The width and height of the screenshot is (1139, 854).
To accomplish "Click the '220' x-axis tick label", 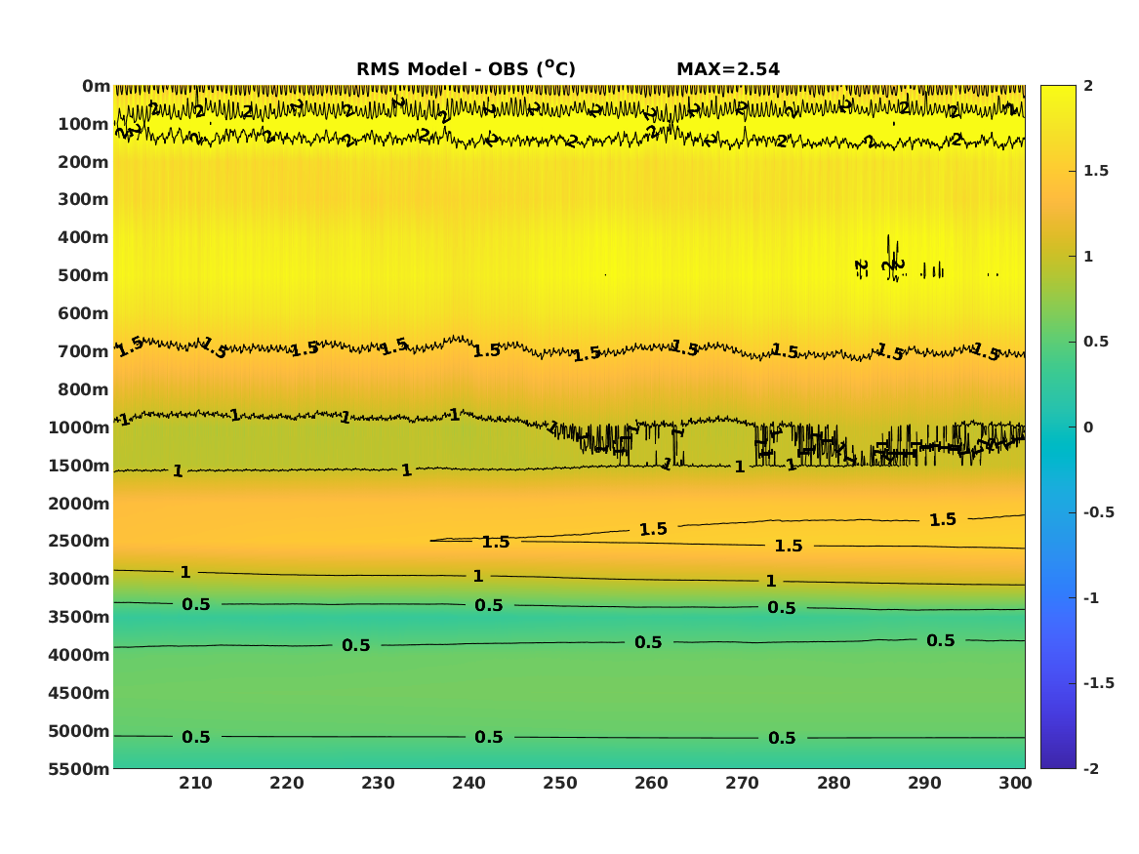I will point(287,783).
